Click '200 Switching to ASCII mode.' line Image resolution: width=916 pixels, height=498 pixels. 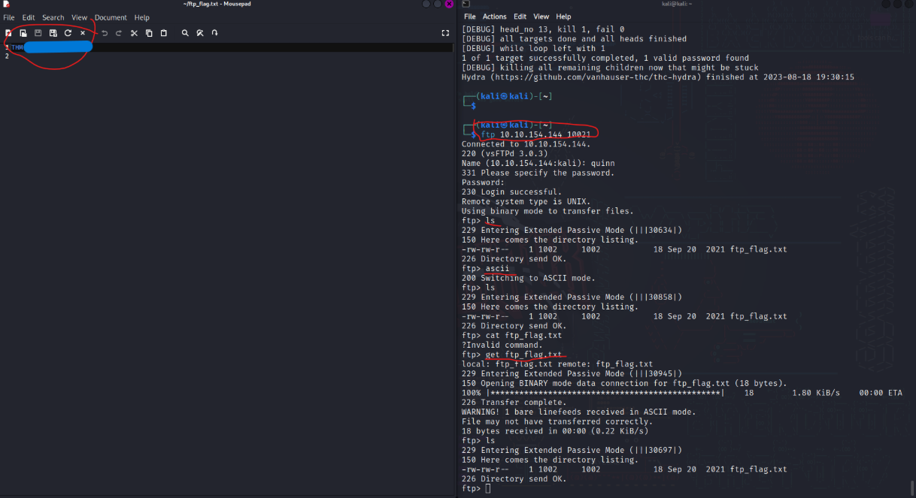click(528, 278)
